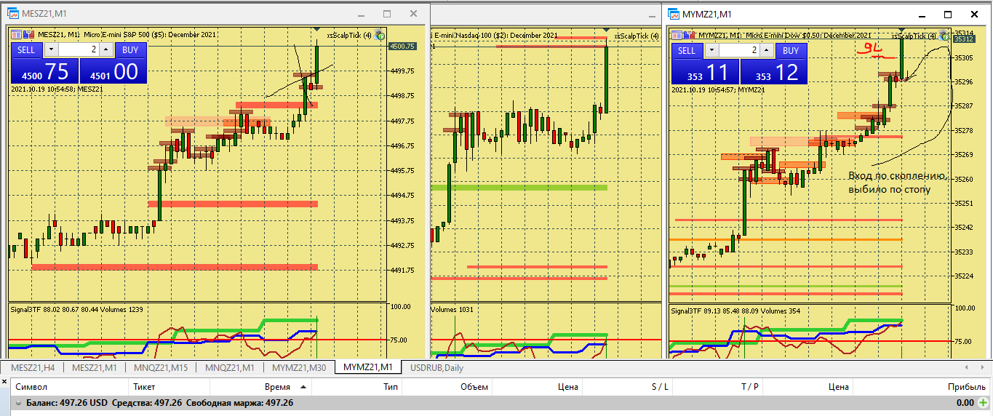Collapse the Баланс summary row arrow
993x416 pixels.
click(18, 403)
